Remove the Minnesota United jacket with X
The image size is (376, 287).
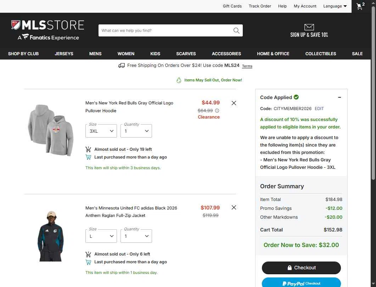click(x=234, y=207)
